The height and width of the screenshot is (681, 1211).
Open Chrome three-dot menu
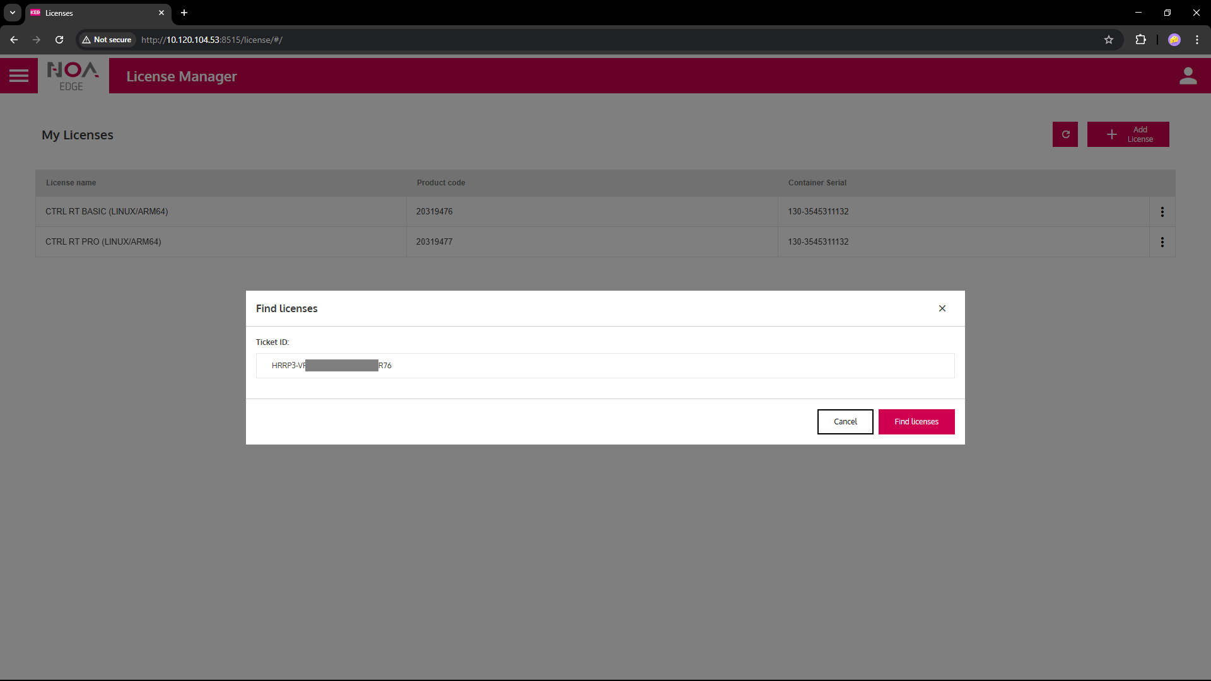pyautogui.click(x=1196, y=40)
